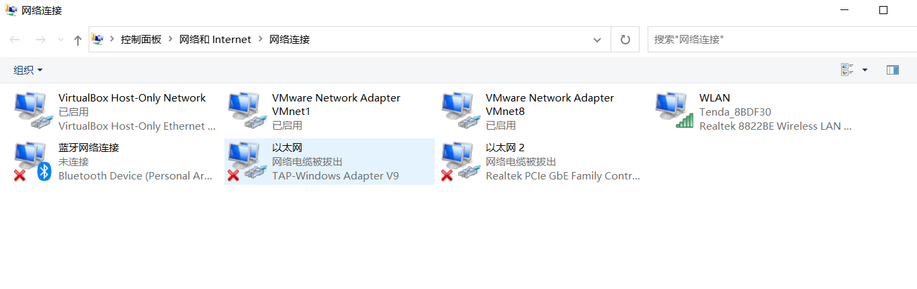Toggle the preview pane button
The width and height of the screenshot is (917, 289).
(893, 70)
